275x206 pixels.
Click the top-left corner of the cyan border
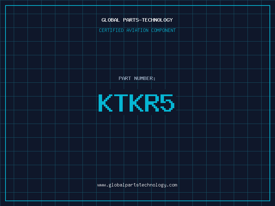pyautogui.click(x=5, y=5)
